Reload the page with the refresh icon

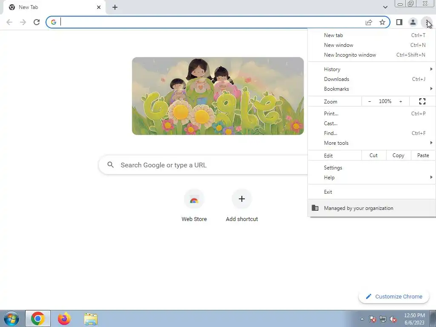pos(37,22)
